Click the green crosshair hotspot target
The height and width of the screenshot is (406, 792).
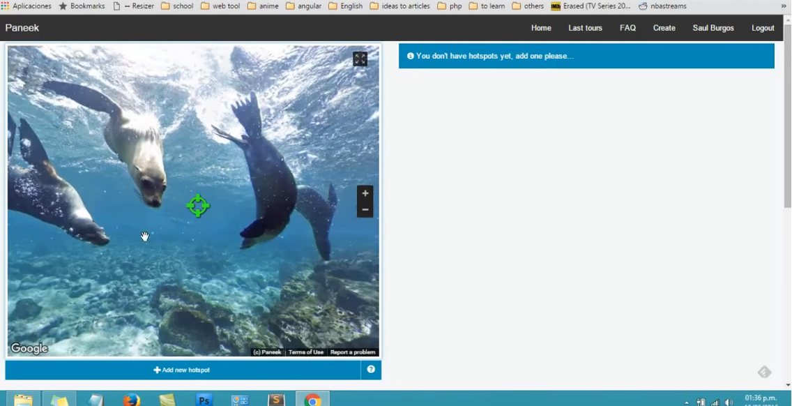[198, 206]
